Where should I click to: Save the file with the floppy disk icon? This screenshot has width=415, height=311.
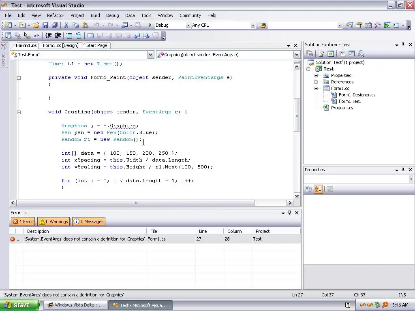[45, 25]
